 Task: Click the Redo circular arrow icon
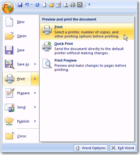pos(37,5)
